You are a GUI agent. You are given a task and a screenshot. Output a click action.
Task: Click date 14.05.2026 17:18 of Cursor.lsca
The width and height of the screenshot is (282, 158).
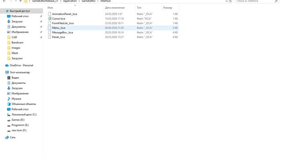pos(114,18)
